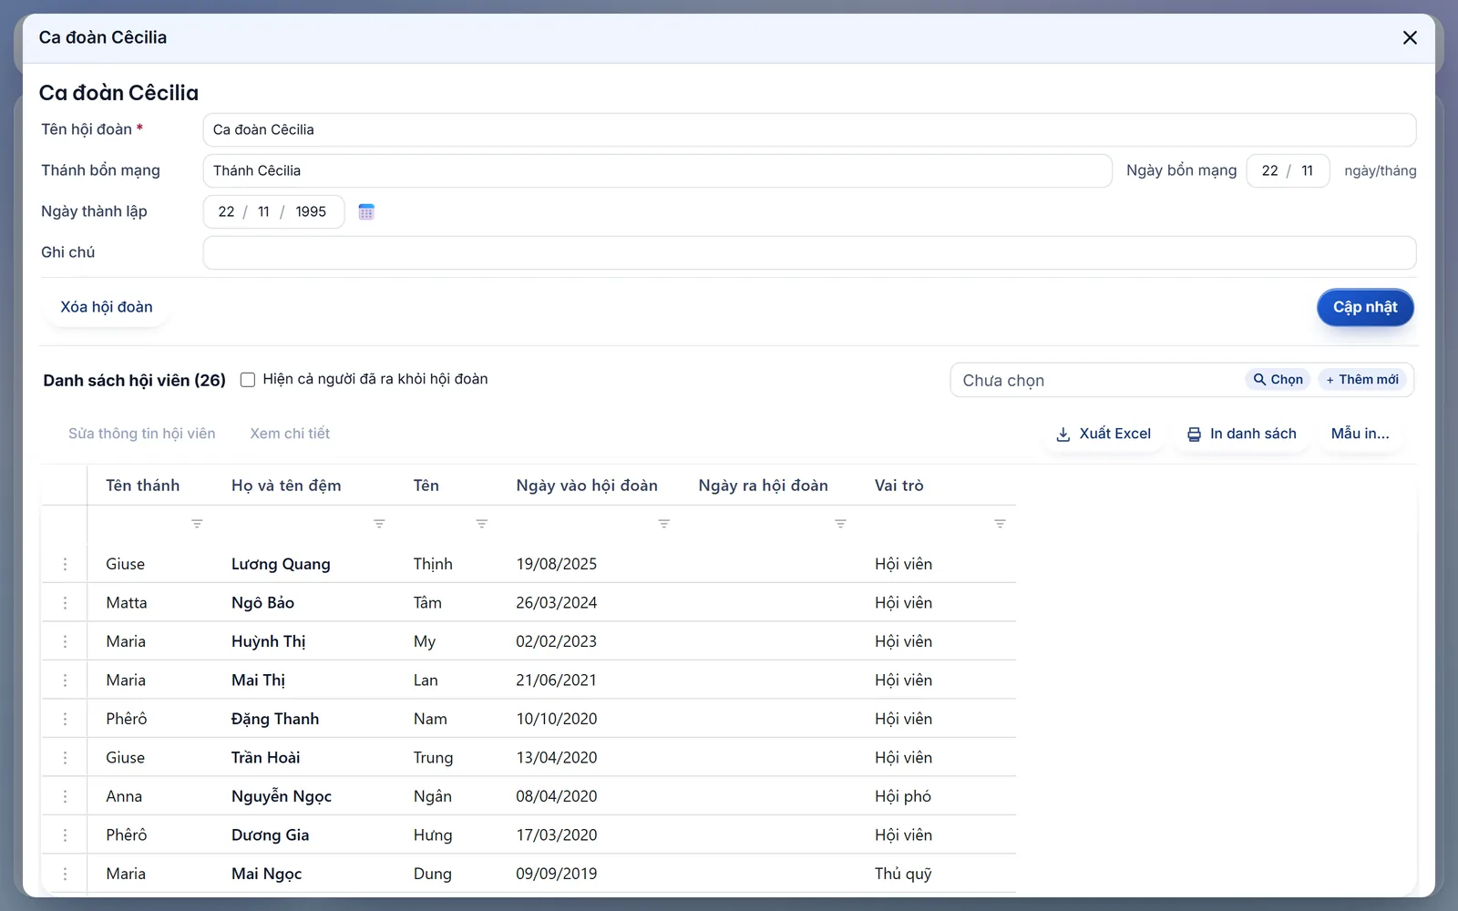Click the Cập nhật button
This screenshot has width=1458, height=911.
(1365, 307)
